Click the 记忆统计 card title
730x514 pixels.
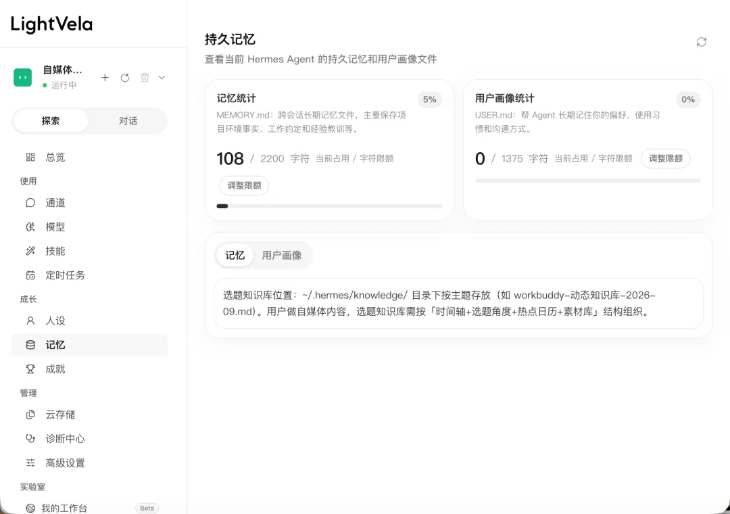tap(237, 98)
